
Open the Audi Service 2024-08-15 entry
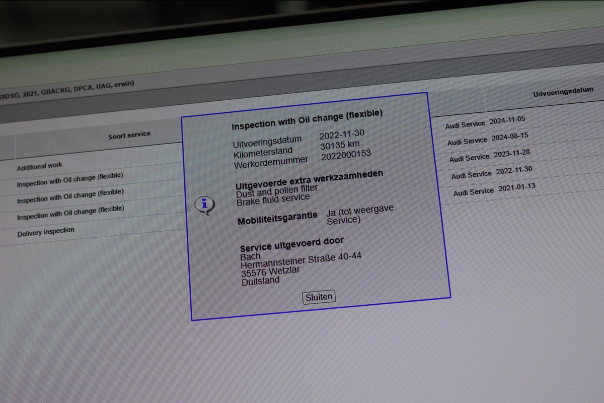(x=487, y=140)
